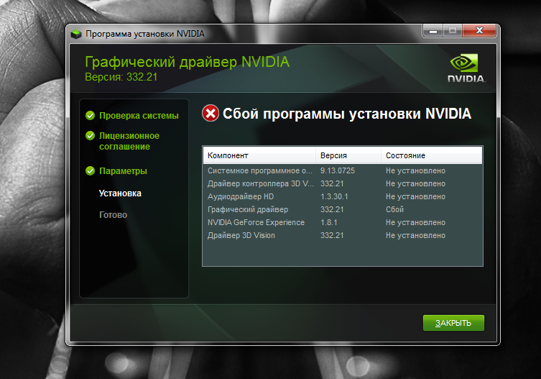The width and height of the screenshot is (541, 379).
Task: Click the Версия: 332.21 subtitle text
Action: tap(121, 77)
